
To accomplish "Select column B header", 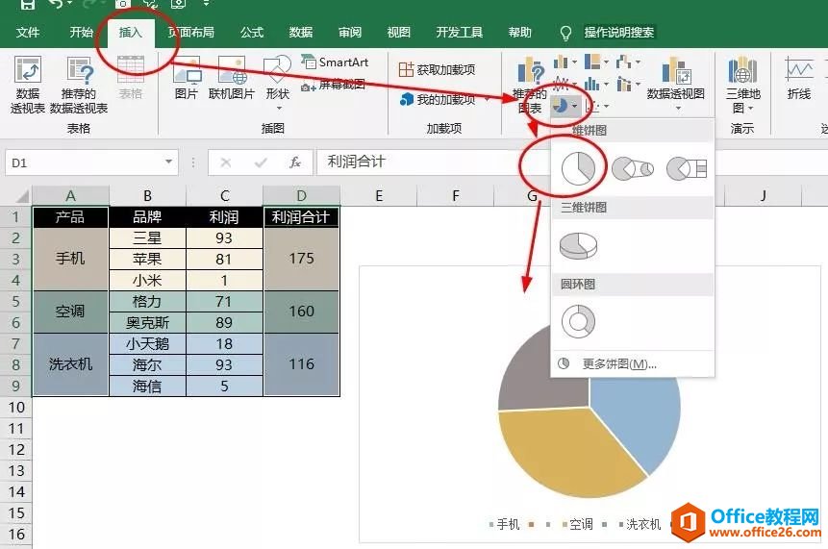I will coord(147,196).
